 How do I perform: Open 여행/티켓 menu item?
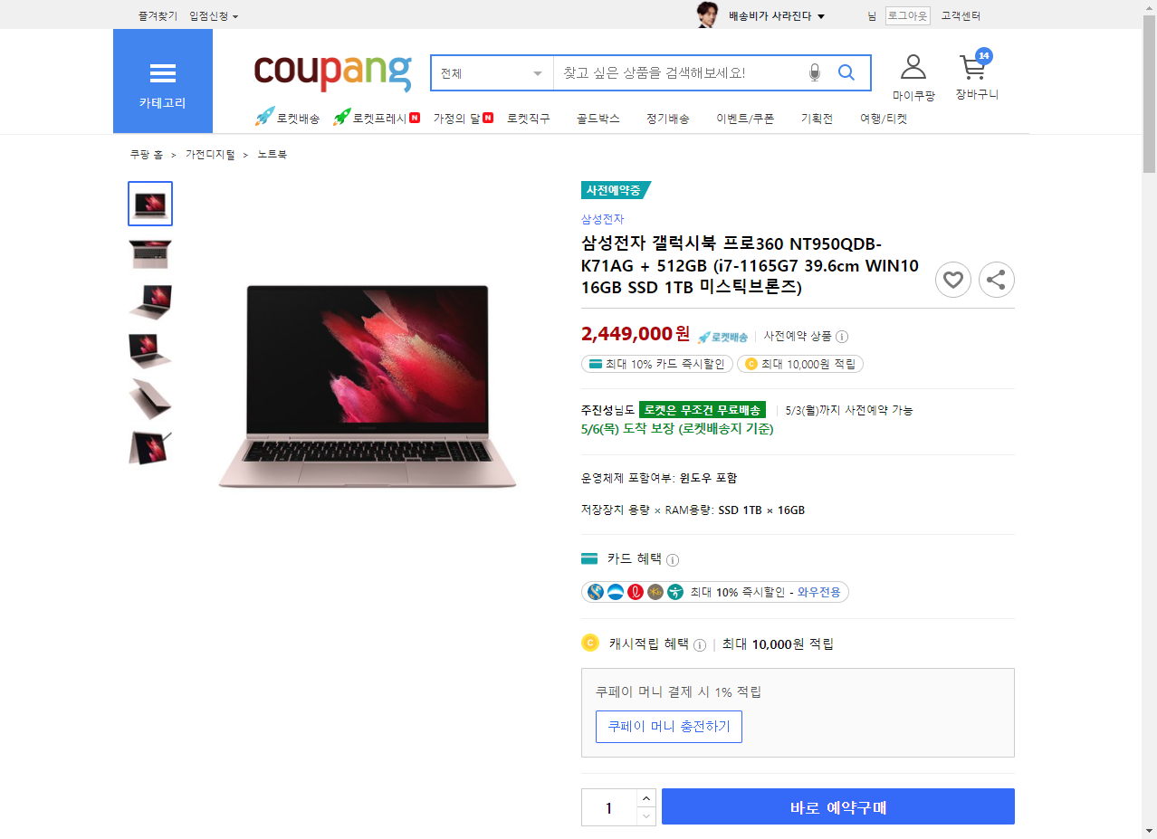[884, 119]
